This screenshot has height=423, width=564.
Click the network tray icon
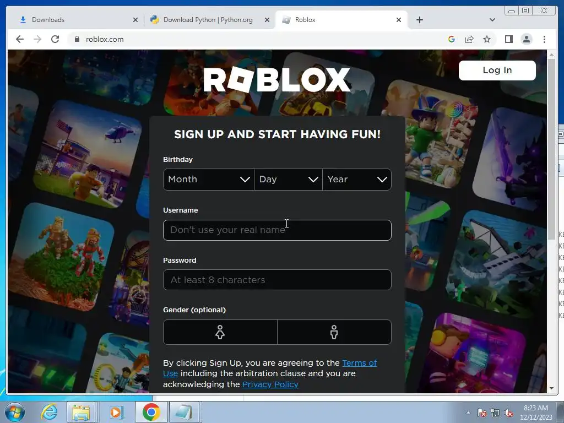495,413
